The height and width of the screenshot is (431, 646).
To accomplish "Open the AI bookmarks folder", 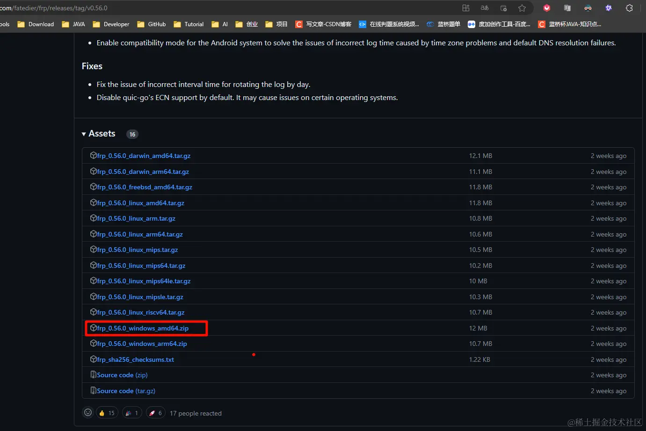I will [x=220, y=24].
